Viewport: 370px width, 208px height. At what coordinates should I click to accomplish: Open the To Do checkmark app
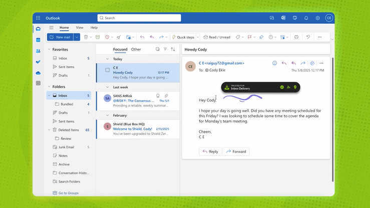(x=38, y=62)
